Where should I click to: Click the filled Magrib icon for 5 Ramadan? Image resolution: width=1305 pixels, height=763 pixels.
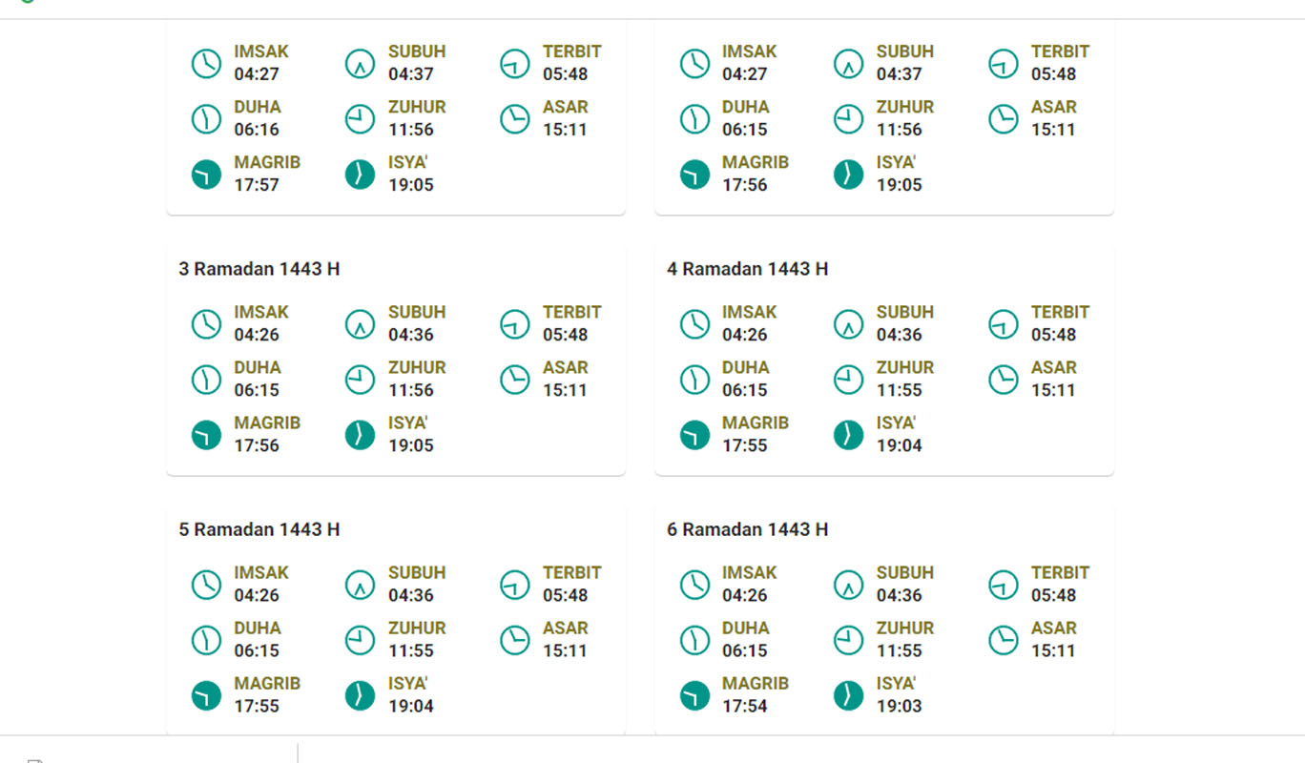(x=206, y=695)
